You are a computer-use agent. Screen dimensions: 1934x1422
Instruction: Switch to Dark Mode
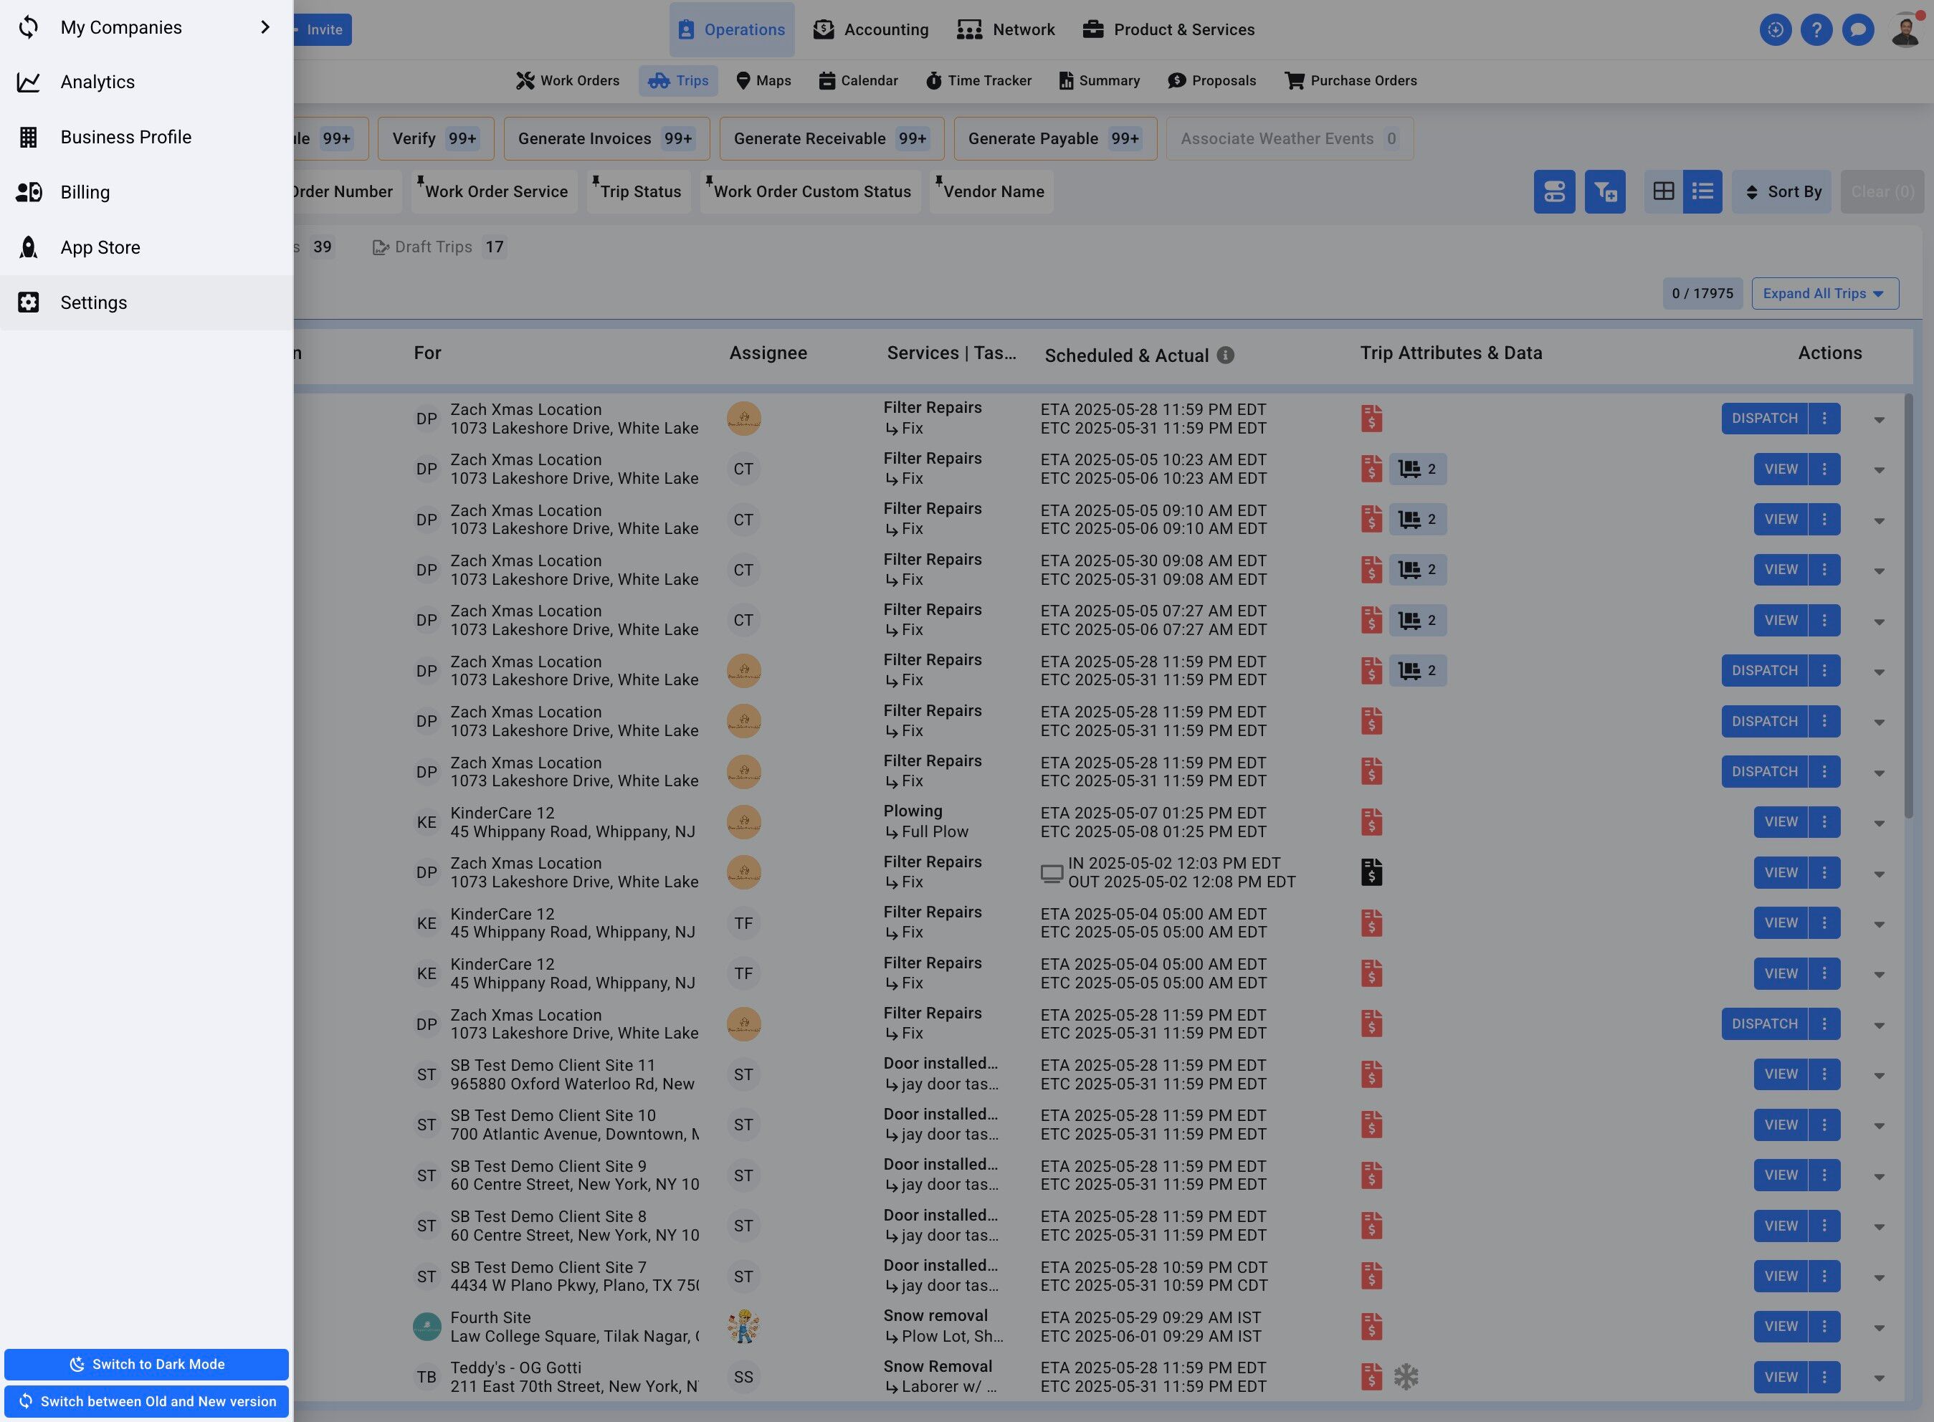146,1363
